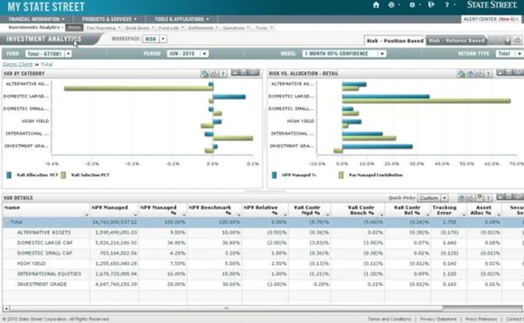Collapse the Total row in VaR Details
The image size is (524, 323).
coord(6,222)
